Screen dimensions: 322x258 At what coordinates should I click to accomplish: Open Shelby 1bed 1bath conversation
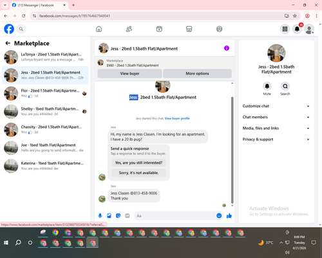45,112
